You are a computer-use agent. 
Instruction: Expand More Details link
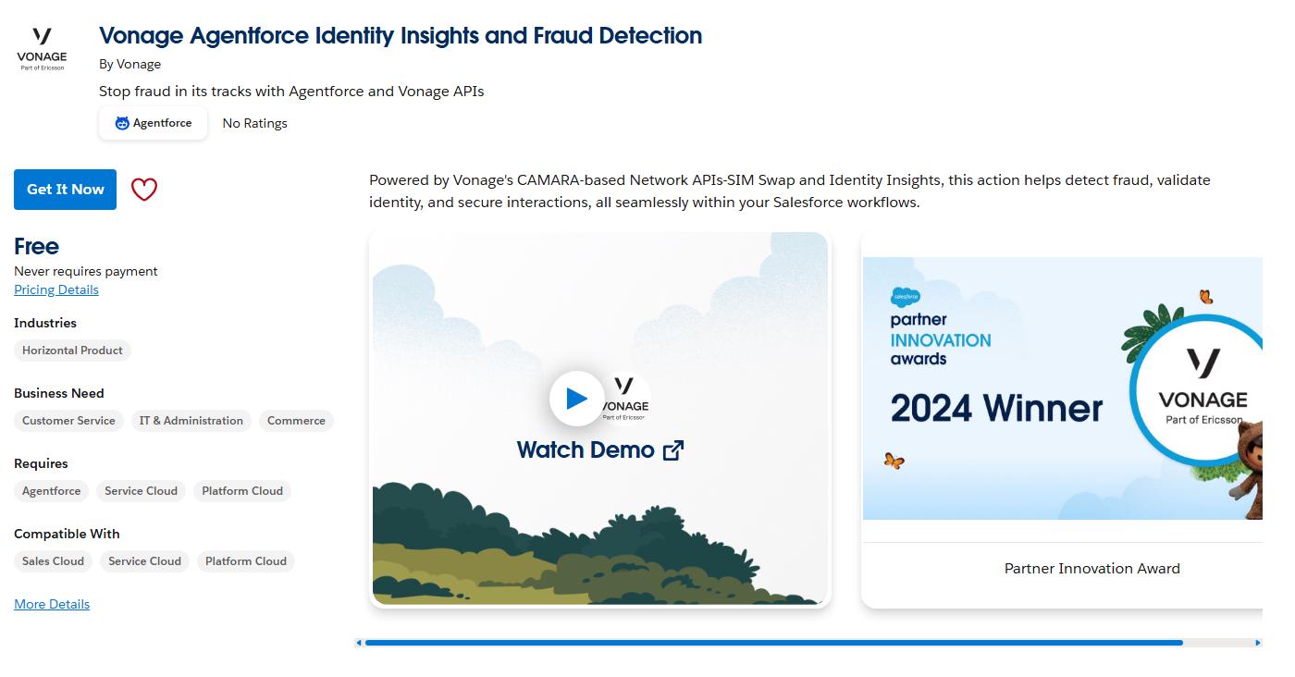coord(52,604)
